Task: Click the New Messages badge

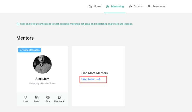Action: [30, 50]
